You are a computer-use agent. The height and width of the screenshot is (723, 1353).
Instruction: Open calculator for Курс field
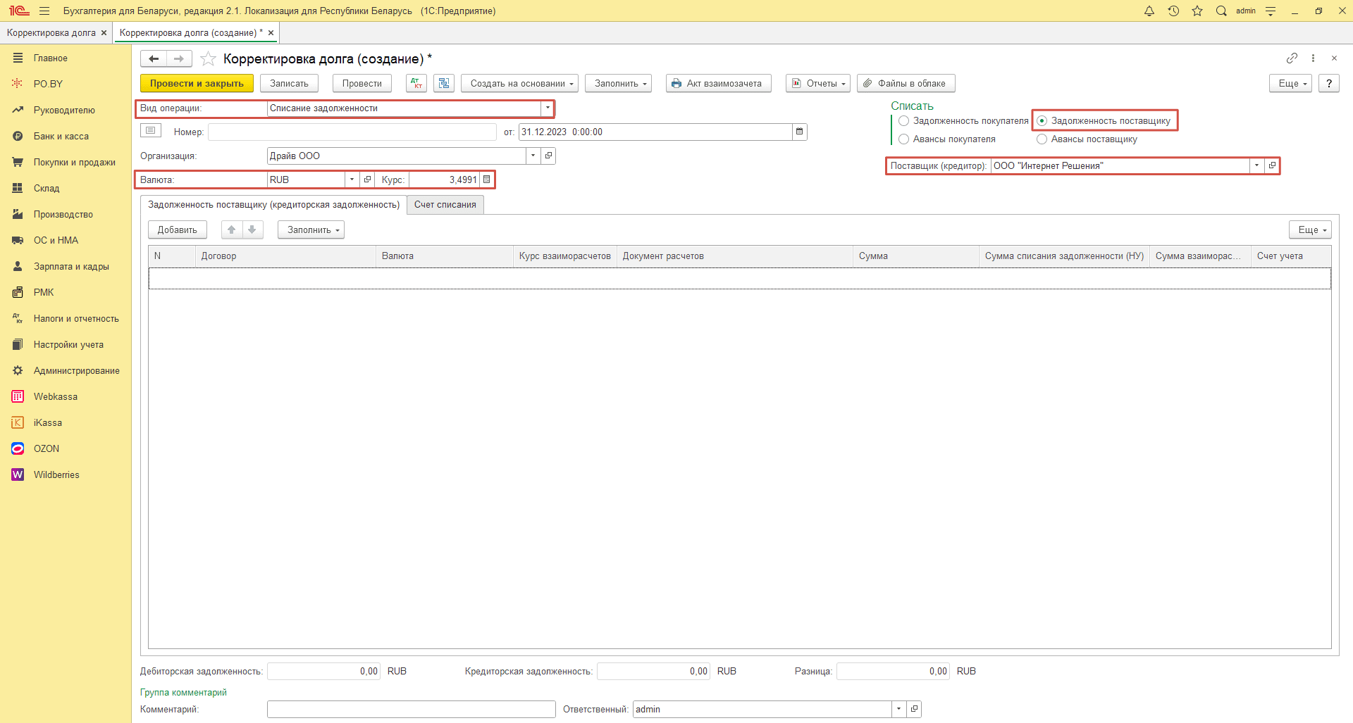486,180
